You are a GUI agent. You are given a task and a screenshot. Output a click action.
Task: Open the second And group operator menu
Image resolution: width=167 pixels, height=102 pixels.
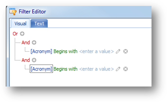26,60
